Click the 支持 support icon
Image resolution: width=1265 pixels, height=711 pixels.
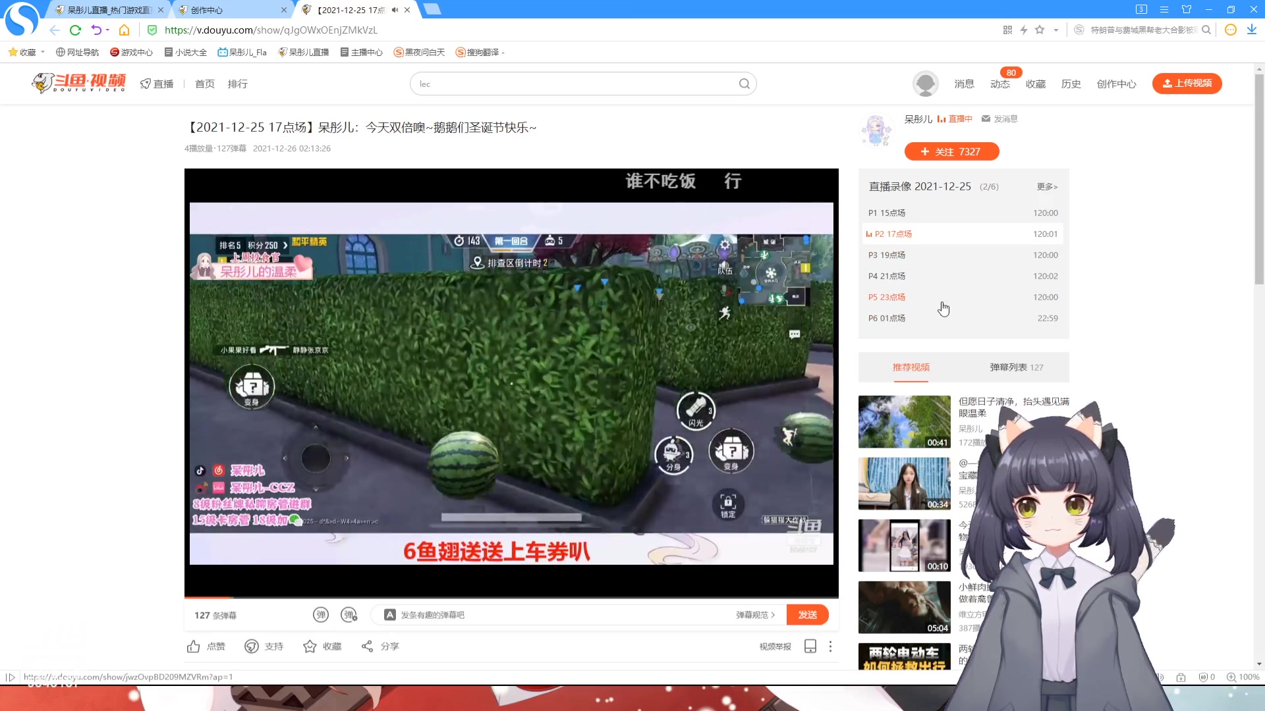pyautogui.click(x=251, y=646)
